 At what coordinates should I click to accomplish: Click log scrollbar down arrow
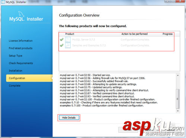(178, 111)
